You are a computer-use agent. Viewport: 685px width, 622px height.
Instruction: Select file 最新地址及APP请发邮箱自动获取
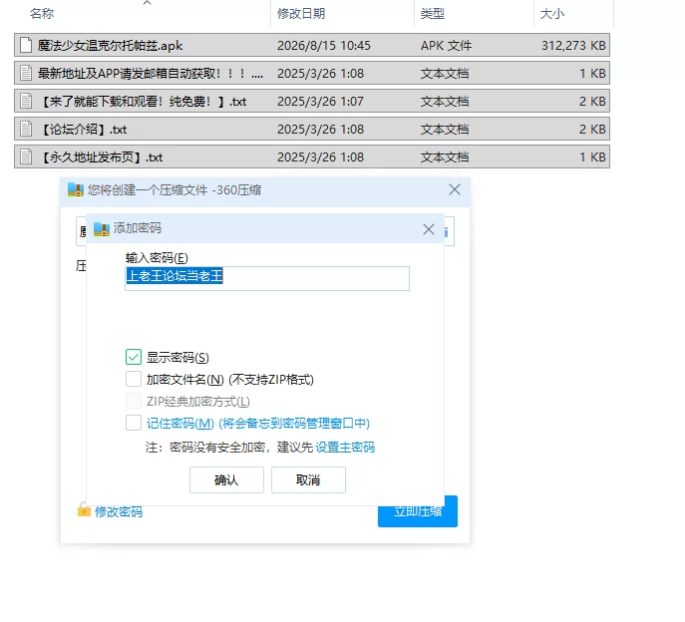[312, 73]
